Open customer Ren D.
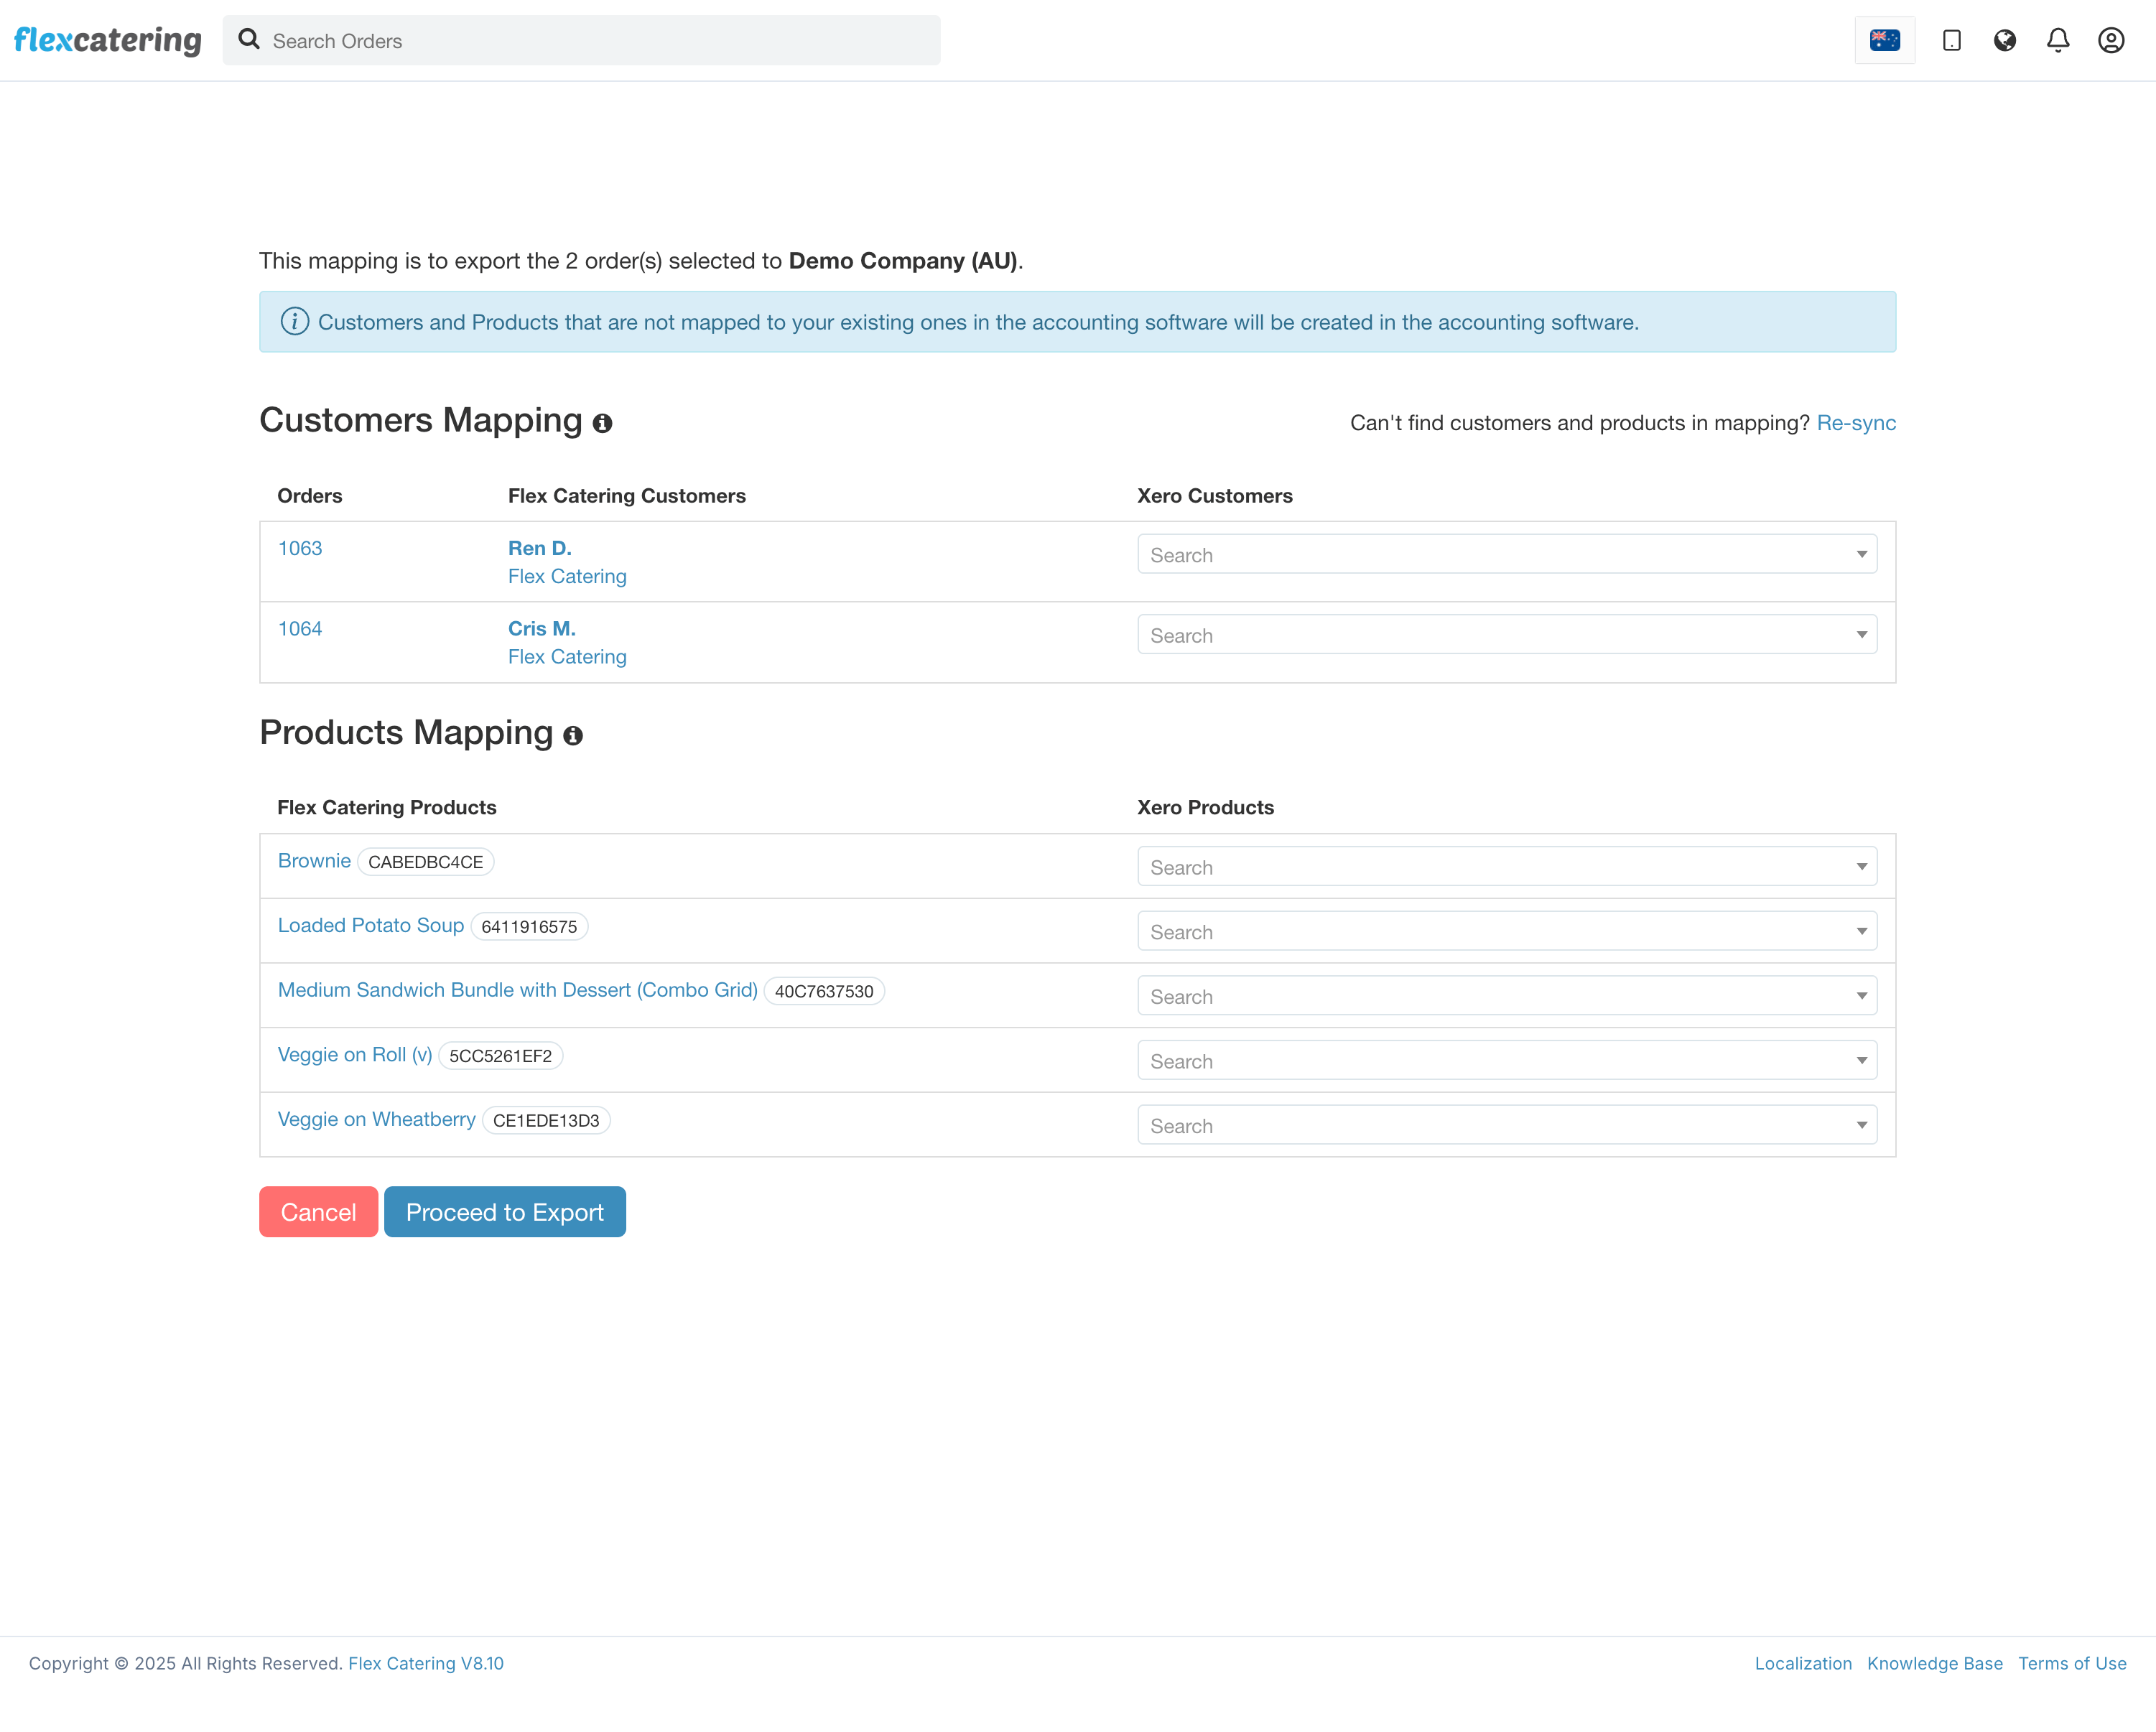 pos(540,548)
